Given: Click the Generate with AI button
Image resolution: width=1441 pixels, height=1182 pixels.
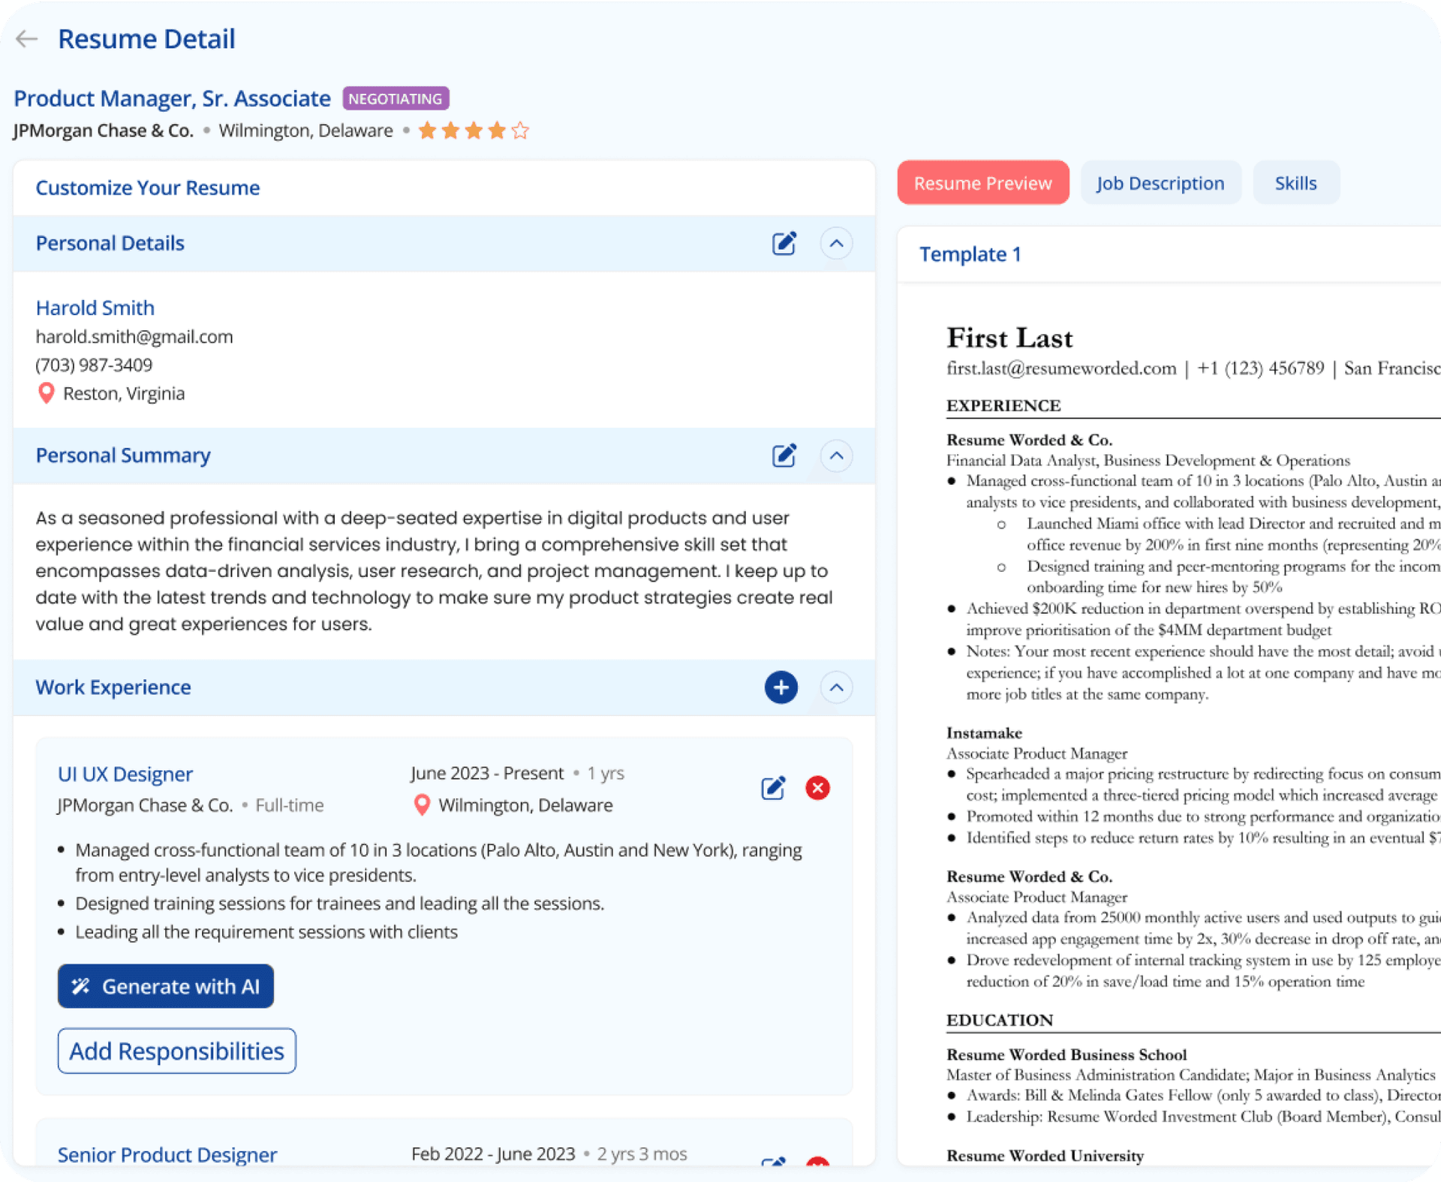Looking at the screenshot, I should coord(166,986).
